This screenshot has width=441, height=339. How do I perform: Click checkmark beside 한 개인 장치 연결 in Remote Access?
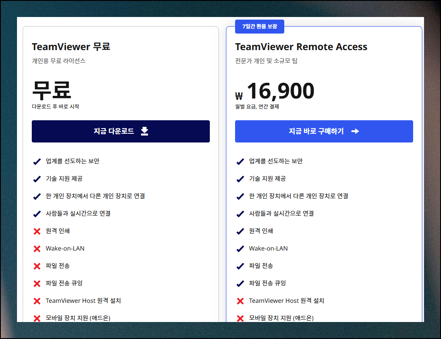point(240,197)
